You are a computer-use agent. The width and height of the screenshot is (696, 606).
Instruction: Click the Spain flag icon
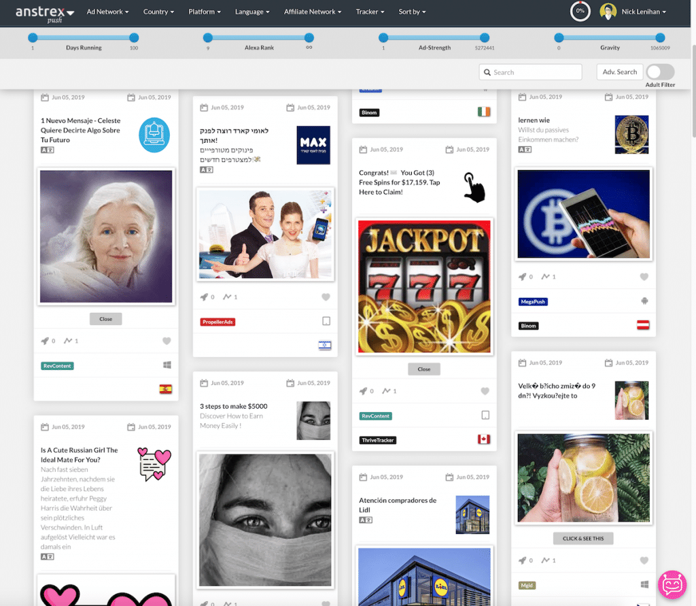pyautogui.click(x=165, y=389)
